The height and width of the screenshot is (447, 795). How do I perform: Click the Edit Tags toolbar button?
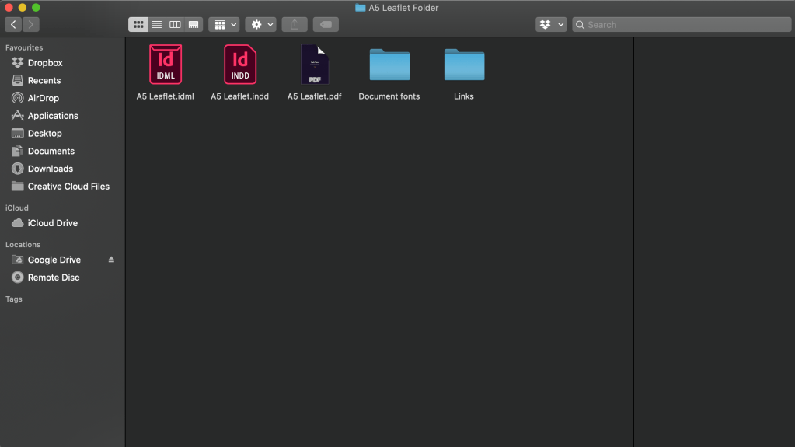coord(326,25)
